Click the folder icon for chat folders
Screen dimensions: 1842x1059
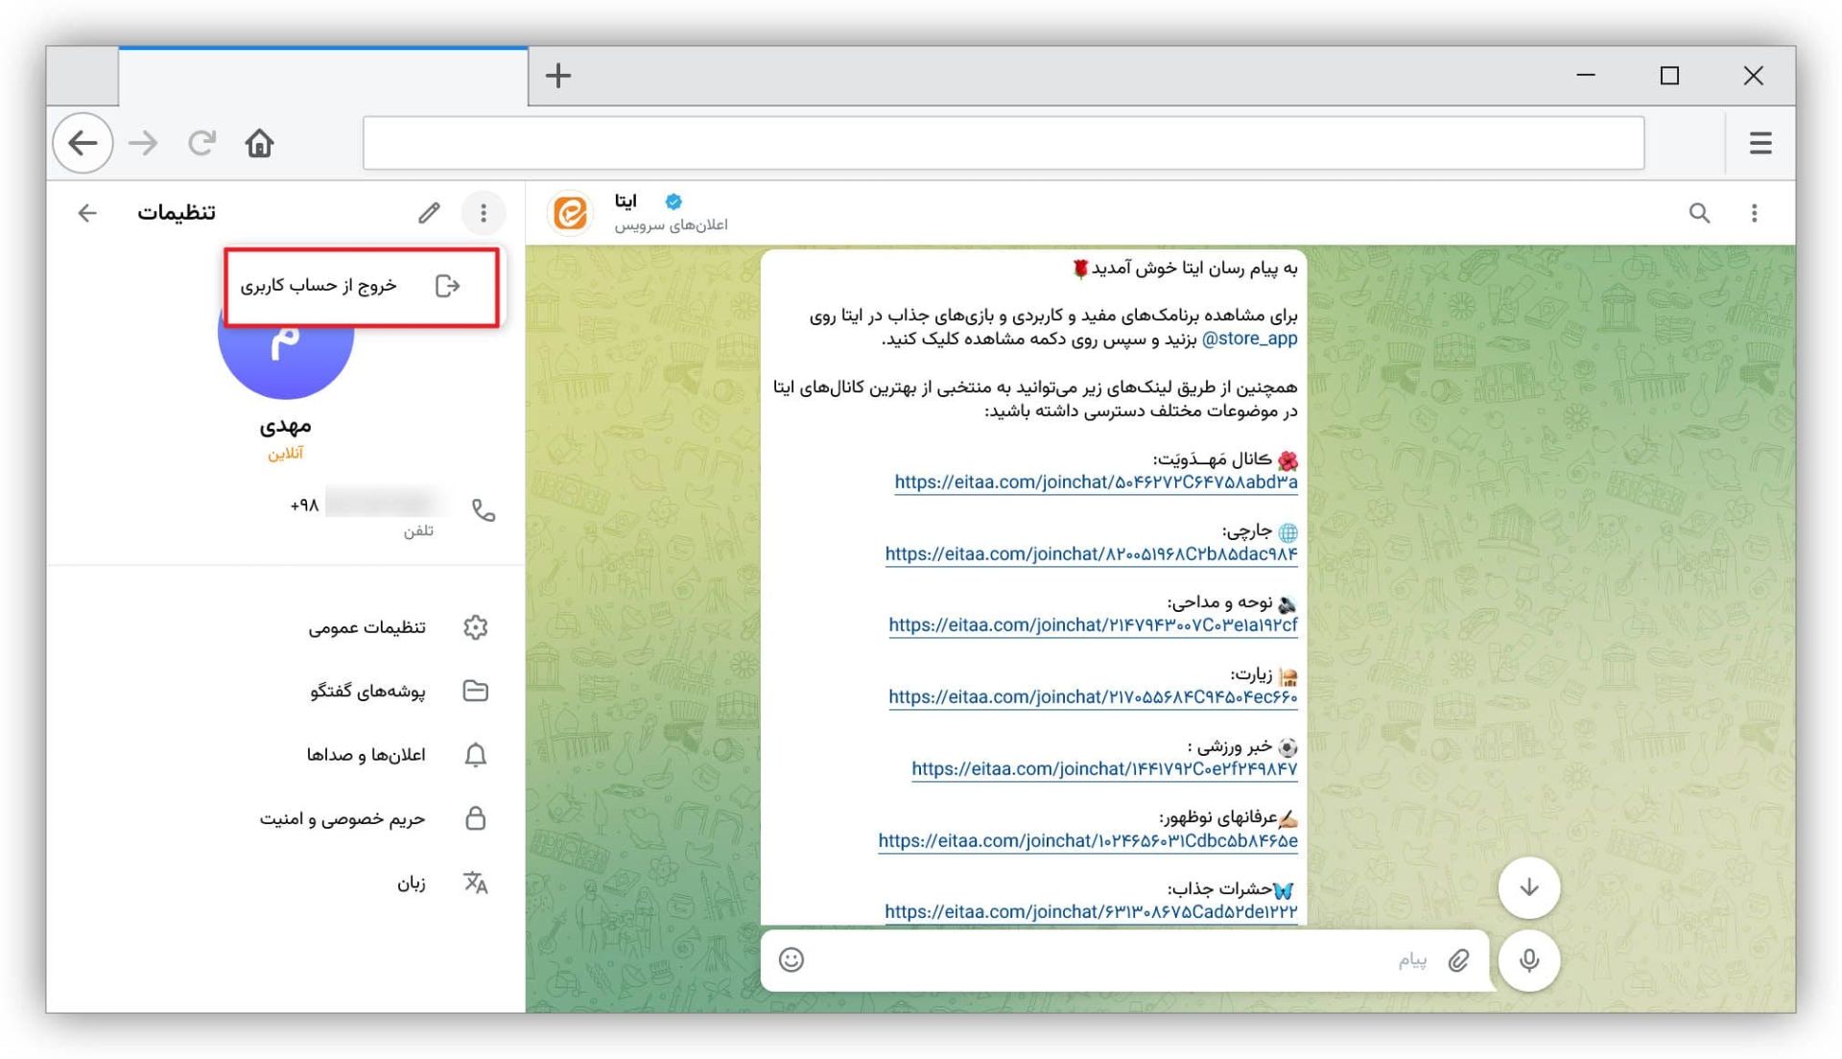[476, 691]
